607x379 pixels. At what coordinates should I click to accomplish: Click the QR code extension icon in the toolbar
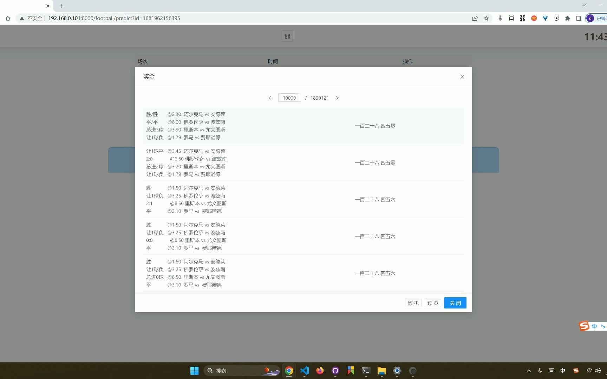click(523, 18)
